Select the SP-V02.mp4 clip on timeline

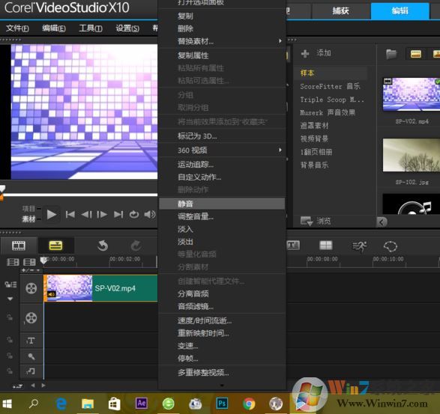click(100, 288)
